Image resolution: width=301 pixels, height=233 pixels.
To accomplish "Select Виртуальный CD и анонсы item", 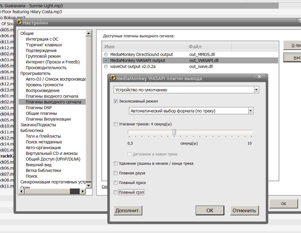I will (x=52, y=153).
